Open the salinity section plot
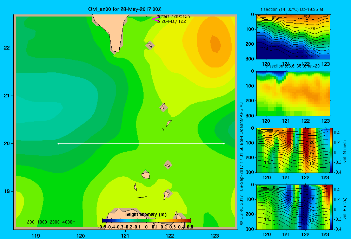This screenshot has height=239, width=351. [293, 93]
